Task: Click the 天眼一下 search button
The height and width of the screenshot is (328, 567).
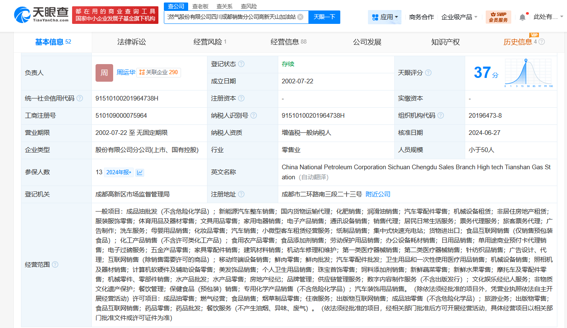Action: [324, 17]
